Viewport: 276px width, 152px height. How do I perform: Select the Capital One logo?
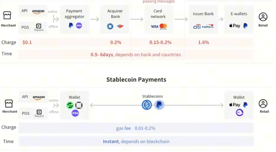(208, 26)
